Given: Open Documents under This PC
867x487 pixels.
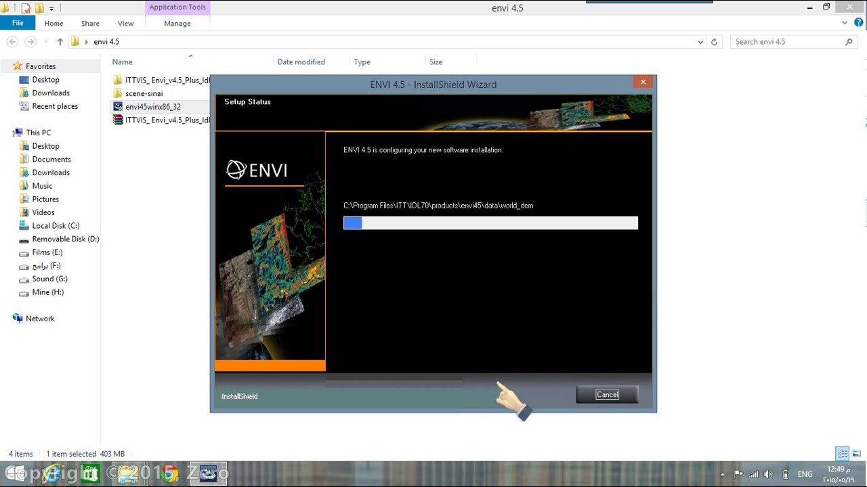Looking at the screenshot, I should pyautogui.click(x=51, y=160).
